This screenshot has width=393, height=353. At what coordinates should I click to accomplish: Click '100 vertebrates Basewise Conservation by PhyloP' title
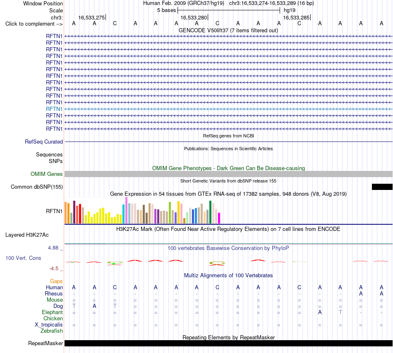[228, 248]
